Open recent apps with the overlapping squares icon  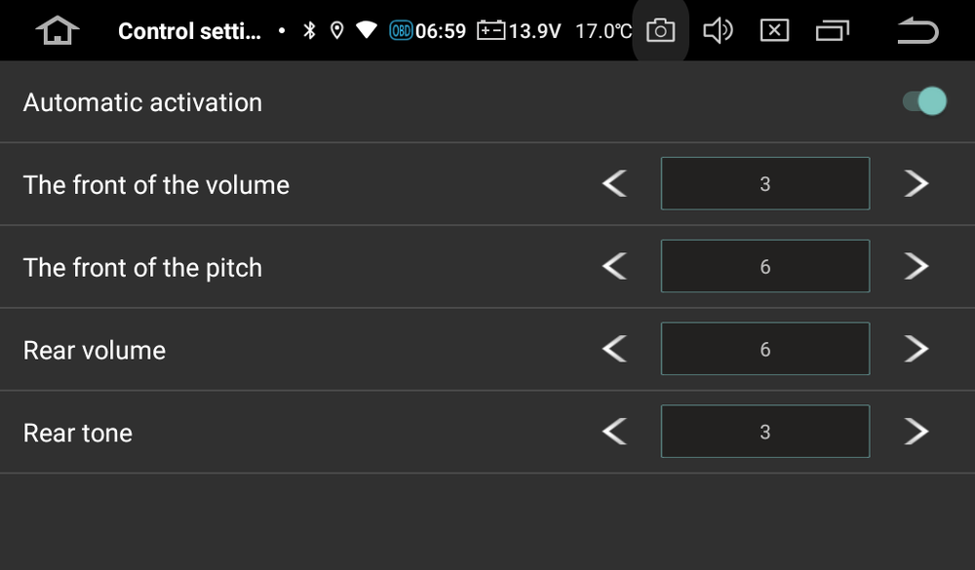coord(833,30)
